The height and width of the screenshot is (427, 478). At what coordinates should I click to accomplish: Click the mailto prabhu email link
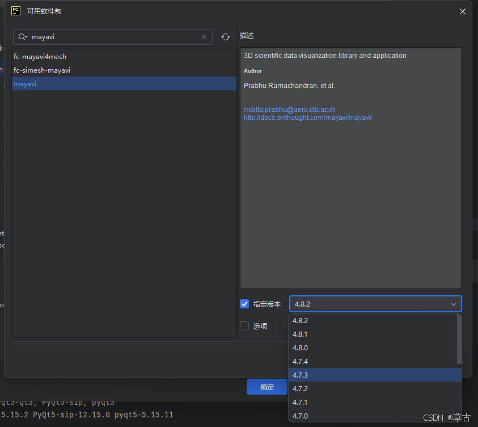click(289, 109)
